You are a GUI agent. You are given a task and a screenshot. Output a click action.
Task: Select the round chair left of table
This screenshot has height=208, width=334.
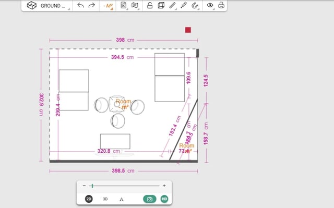pyautogui.click(x=101, y=105)
